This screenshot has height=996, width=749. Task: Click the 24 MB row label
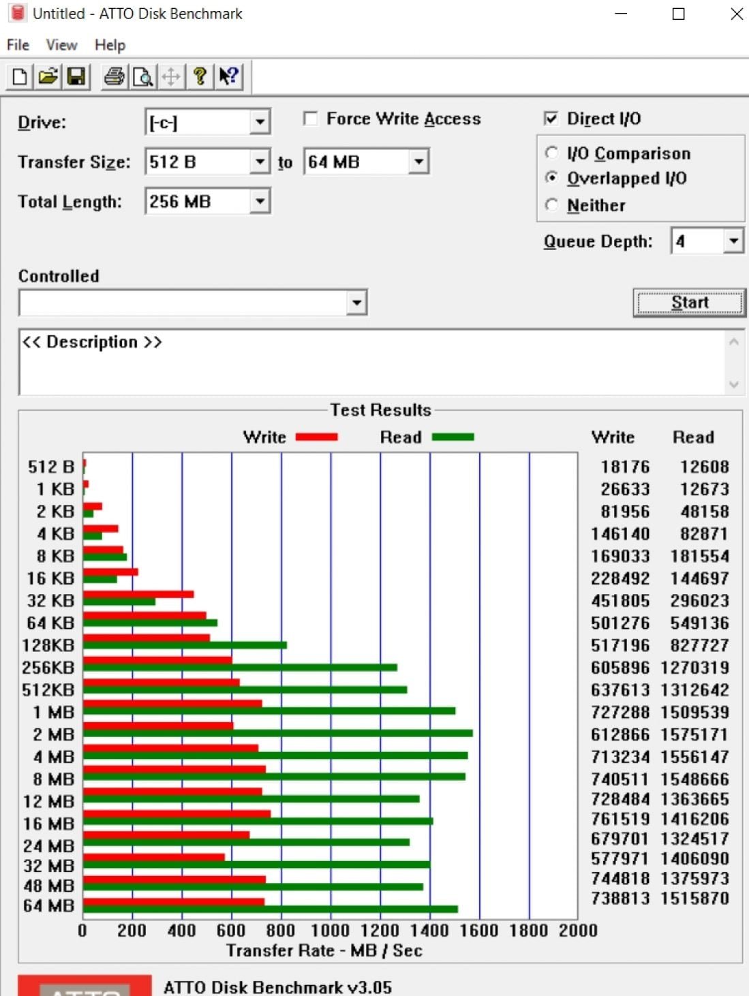pyautogui.click(x=48, y=846)
